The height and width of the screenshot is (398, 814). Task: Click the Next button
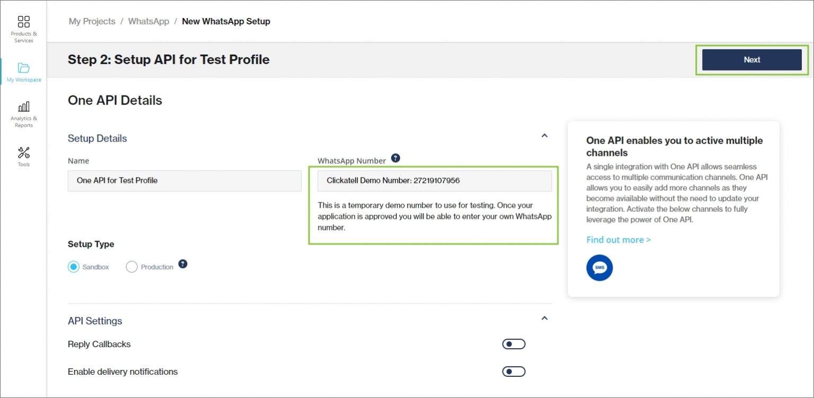pyautogui.click(x=751, y=59)
